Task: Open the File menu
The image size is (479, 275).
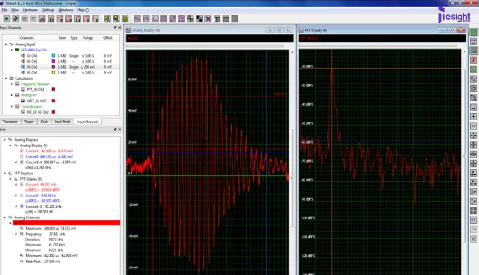Action: pyautogui.click(x=4, y=10)
